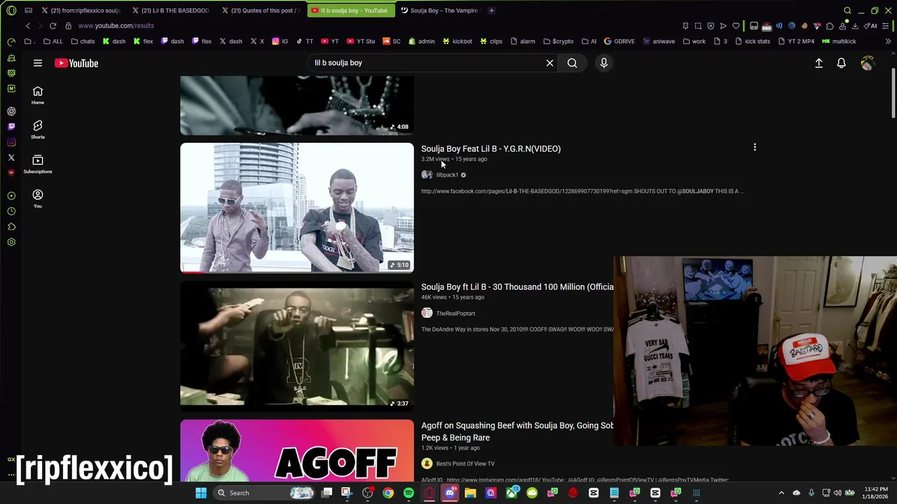Run search with the magnifier button
The height and width of the screenshot is (504, 897).
click(573, 63)
